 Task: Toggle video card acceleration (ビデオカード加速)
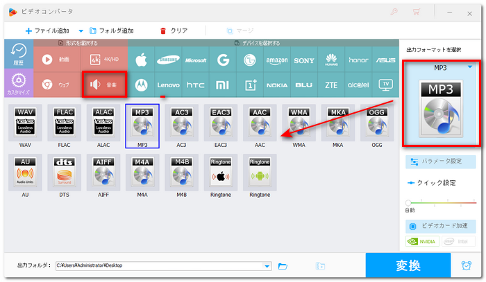[441, 227]
